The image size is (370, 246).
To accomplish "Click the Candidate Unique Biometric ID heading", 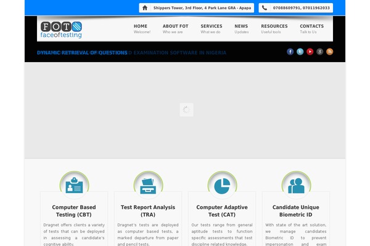I will point(295,211).
